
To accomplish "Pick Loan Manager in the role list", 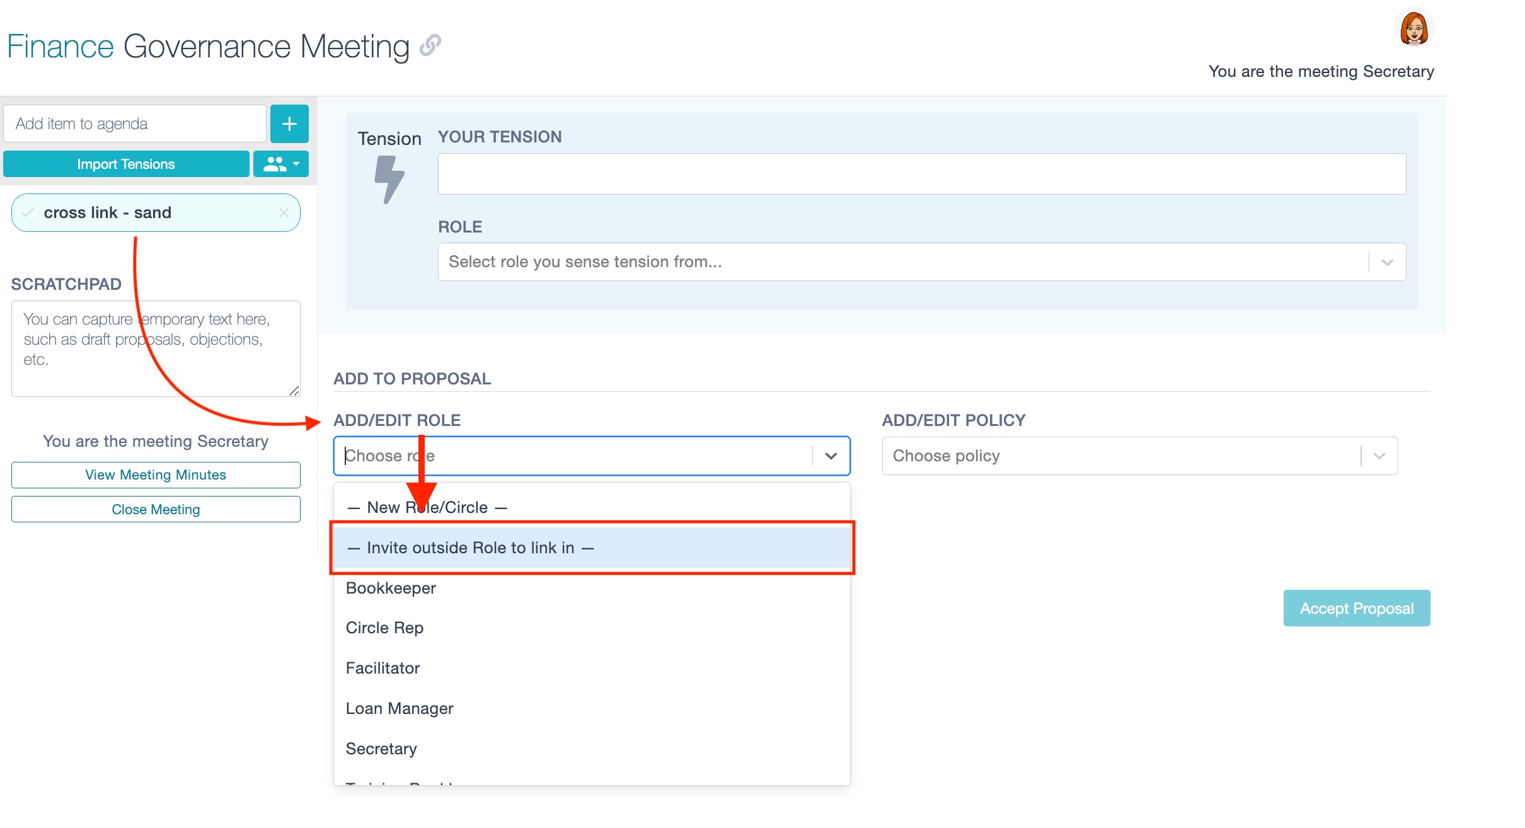I will click(x=400, y=708).
